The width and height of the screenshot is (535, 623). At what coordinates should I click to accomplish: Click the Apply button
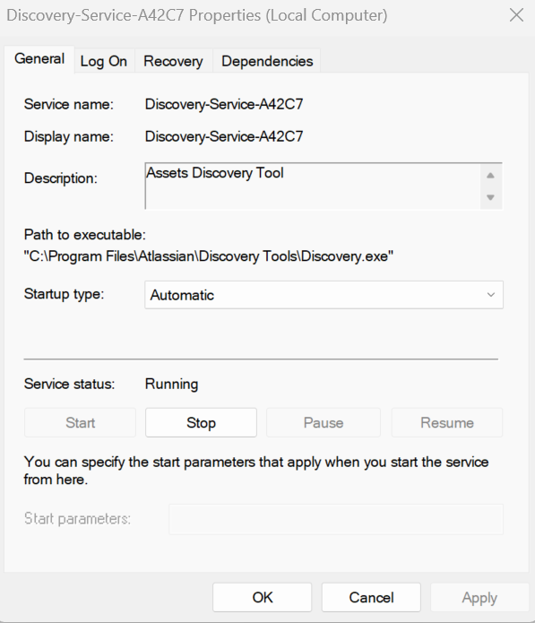479,598
